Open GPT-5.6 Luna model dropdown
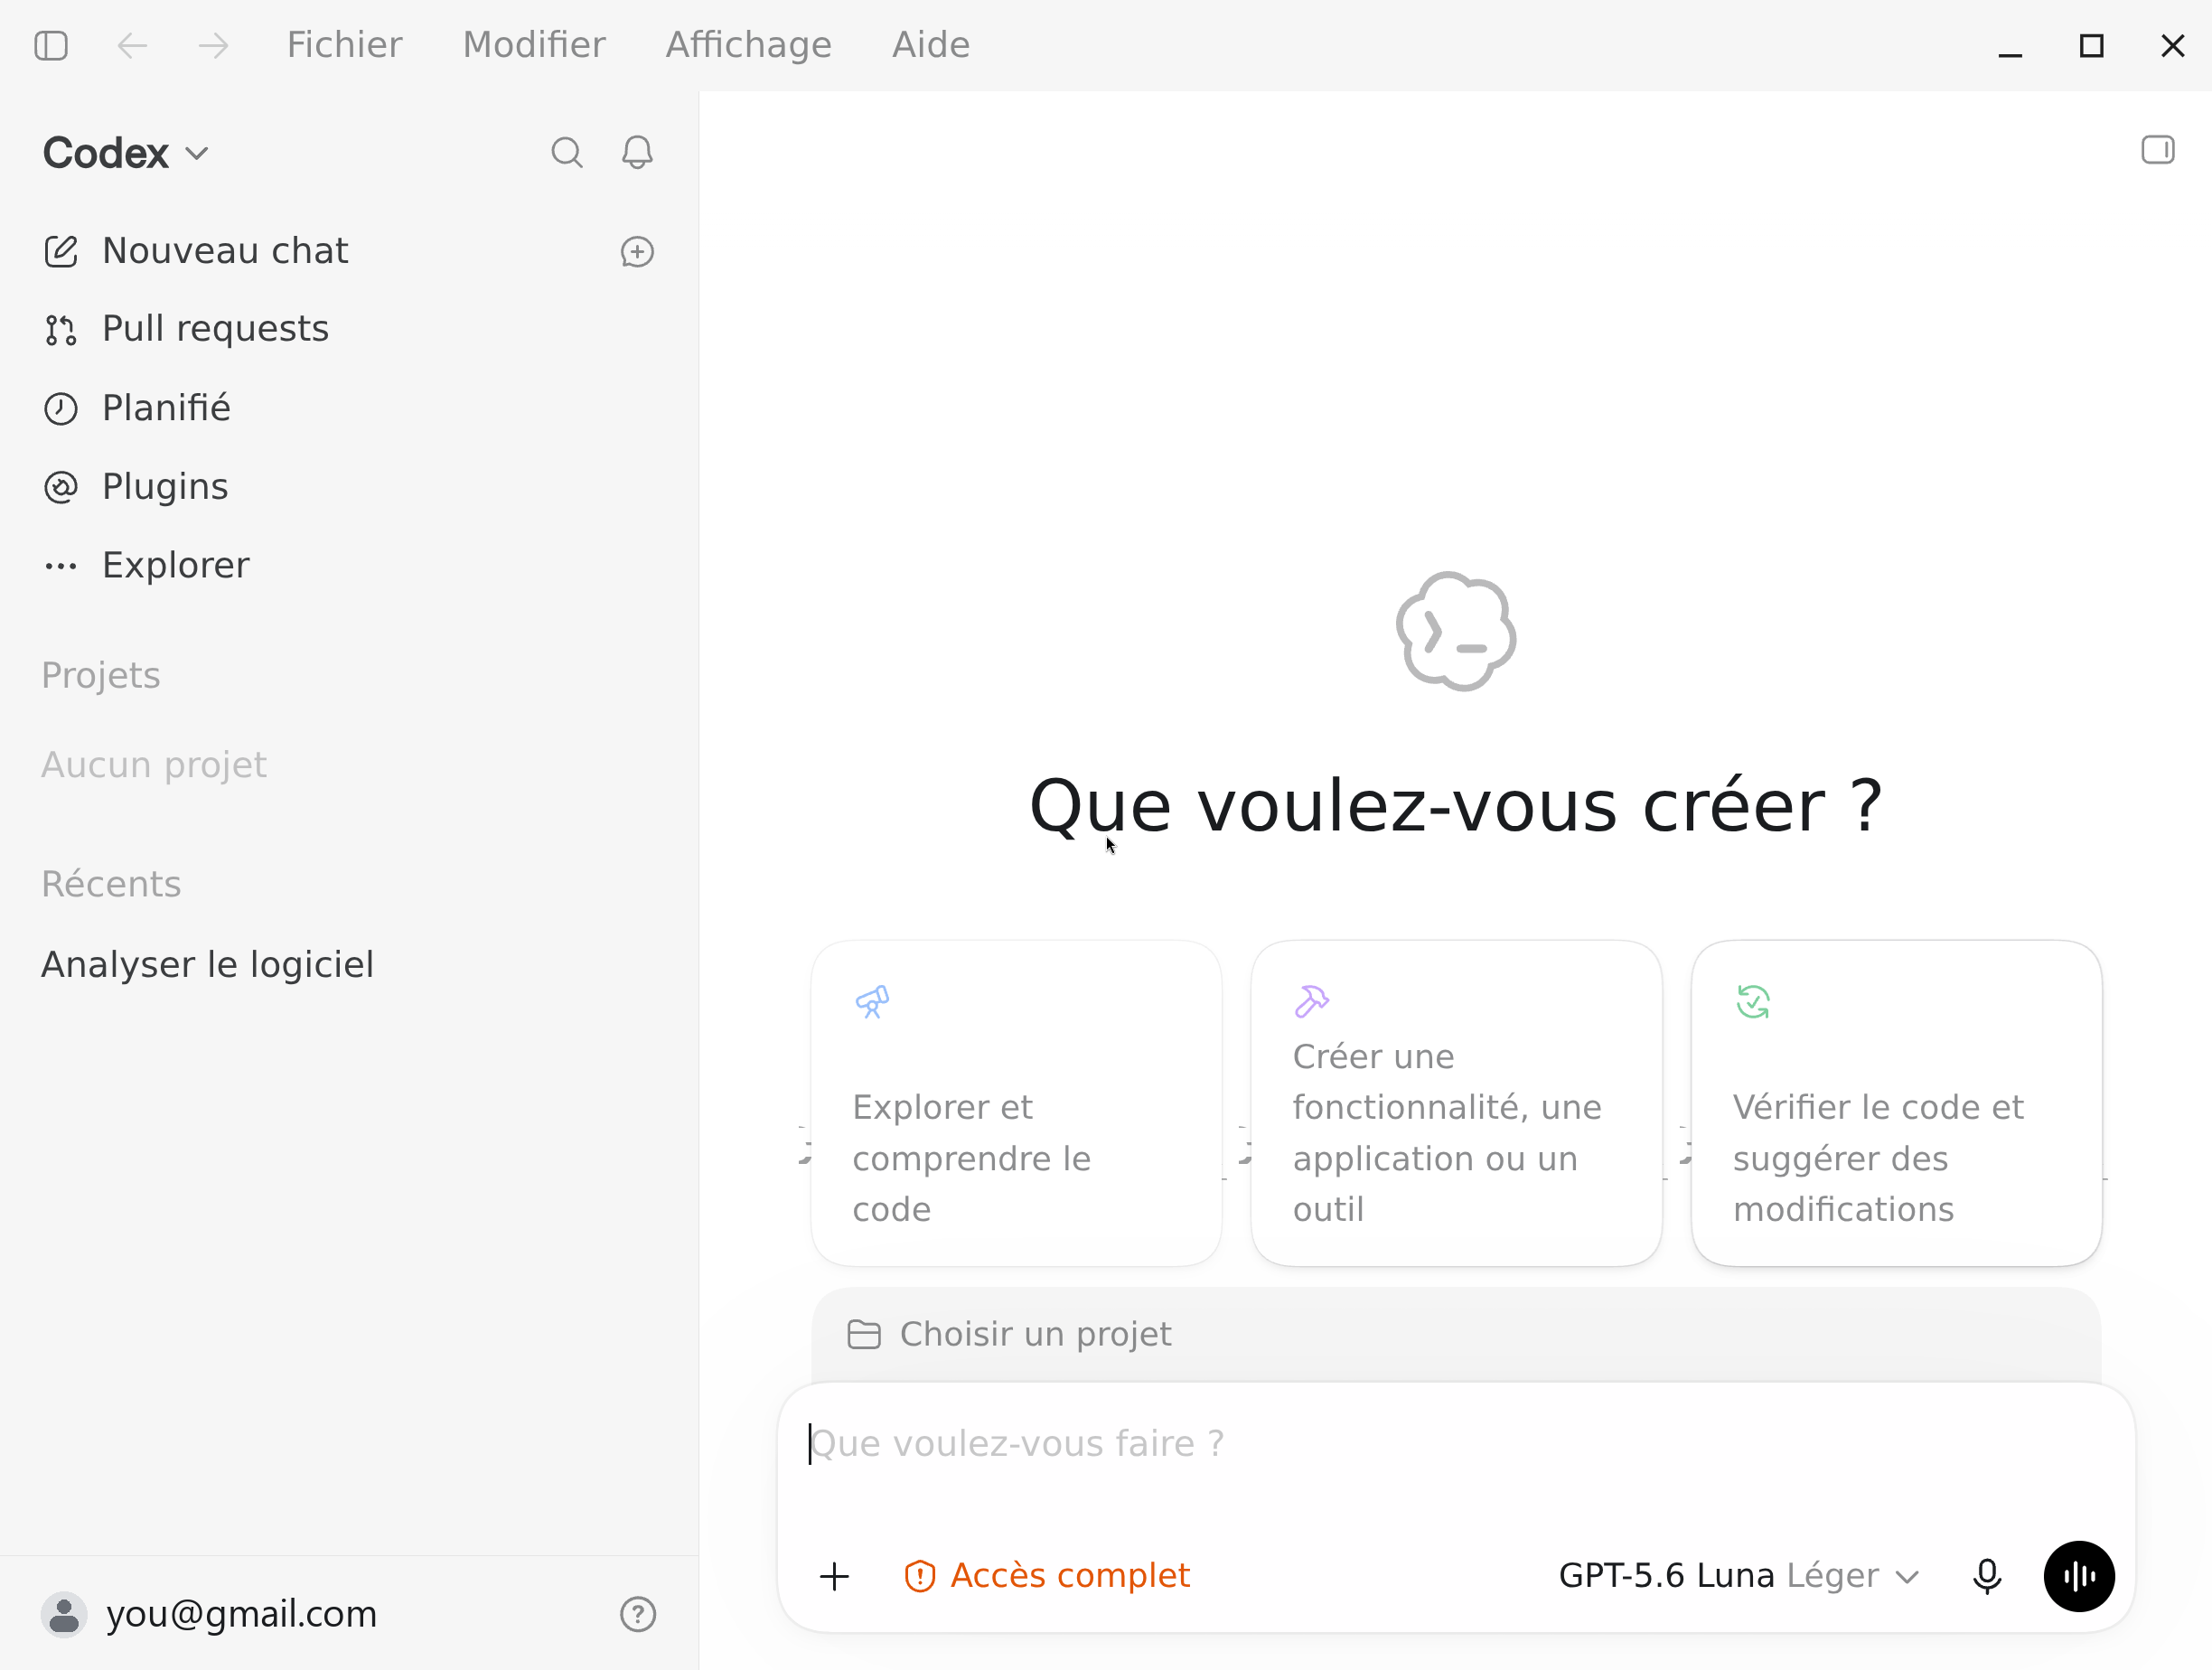The image size is (2212, 1670). point(1739,1576)
